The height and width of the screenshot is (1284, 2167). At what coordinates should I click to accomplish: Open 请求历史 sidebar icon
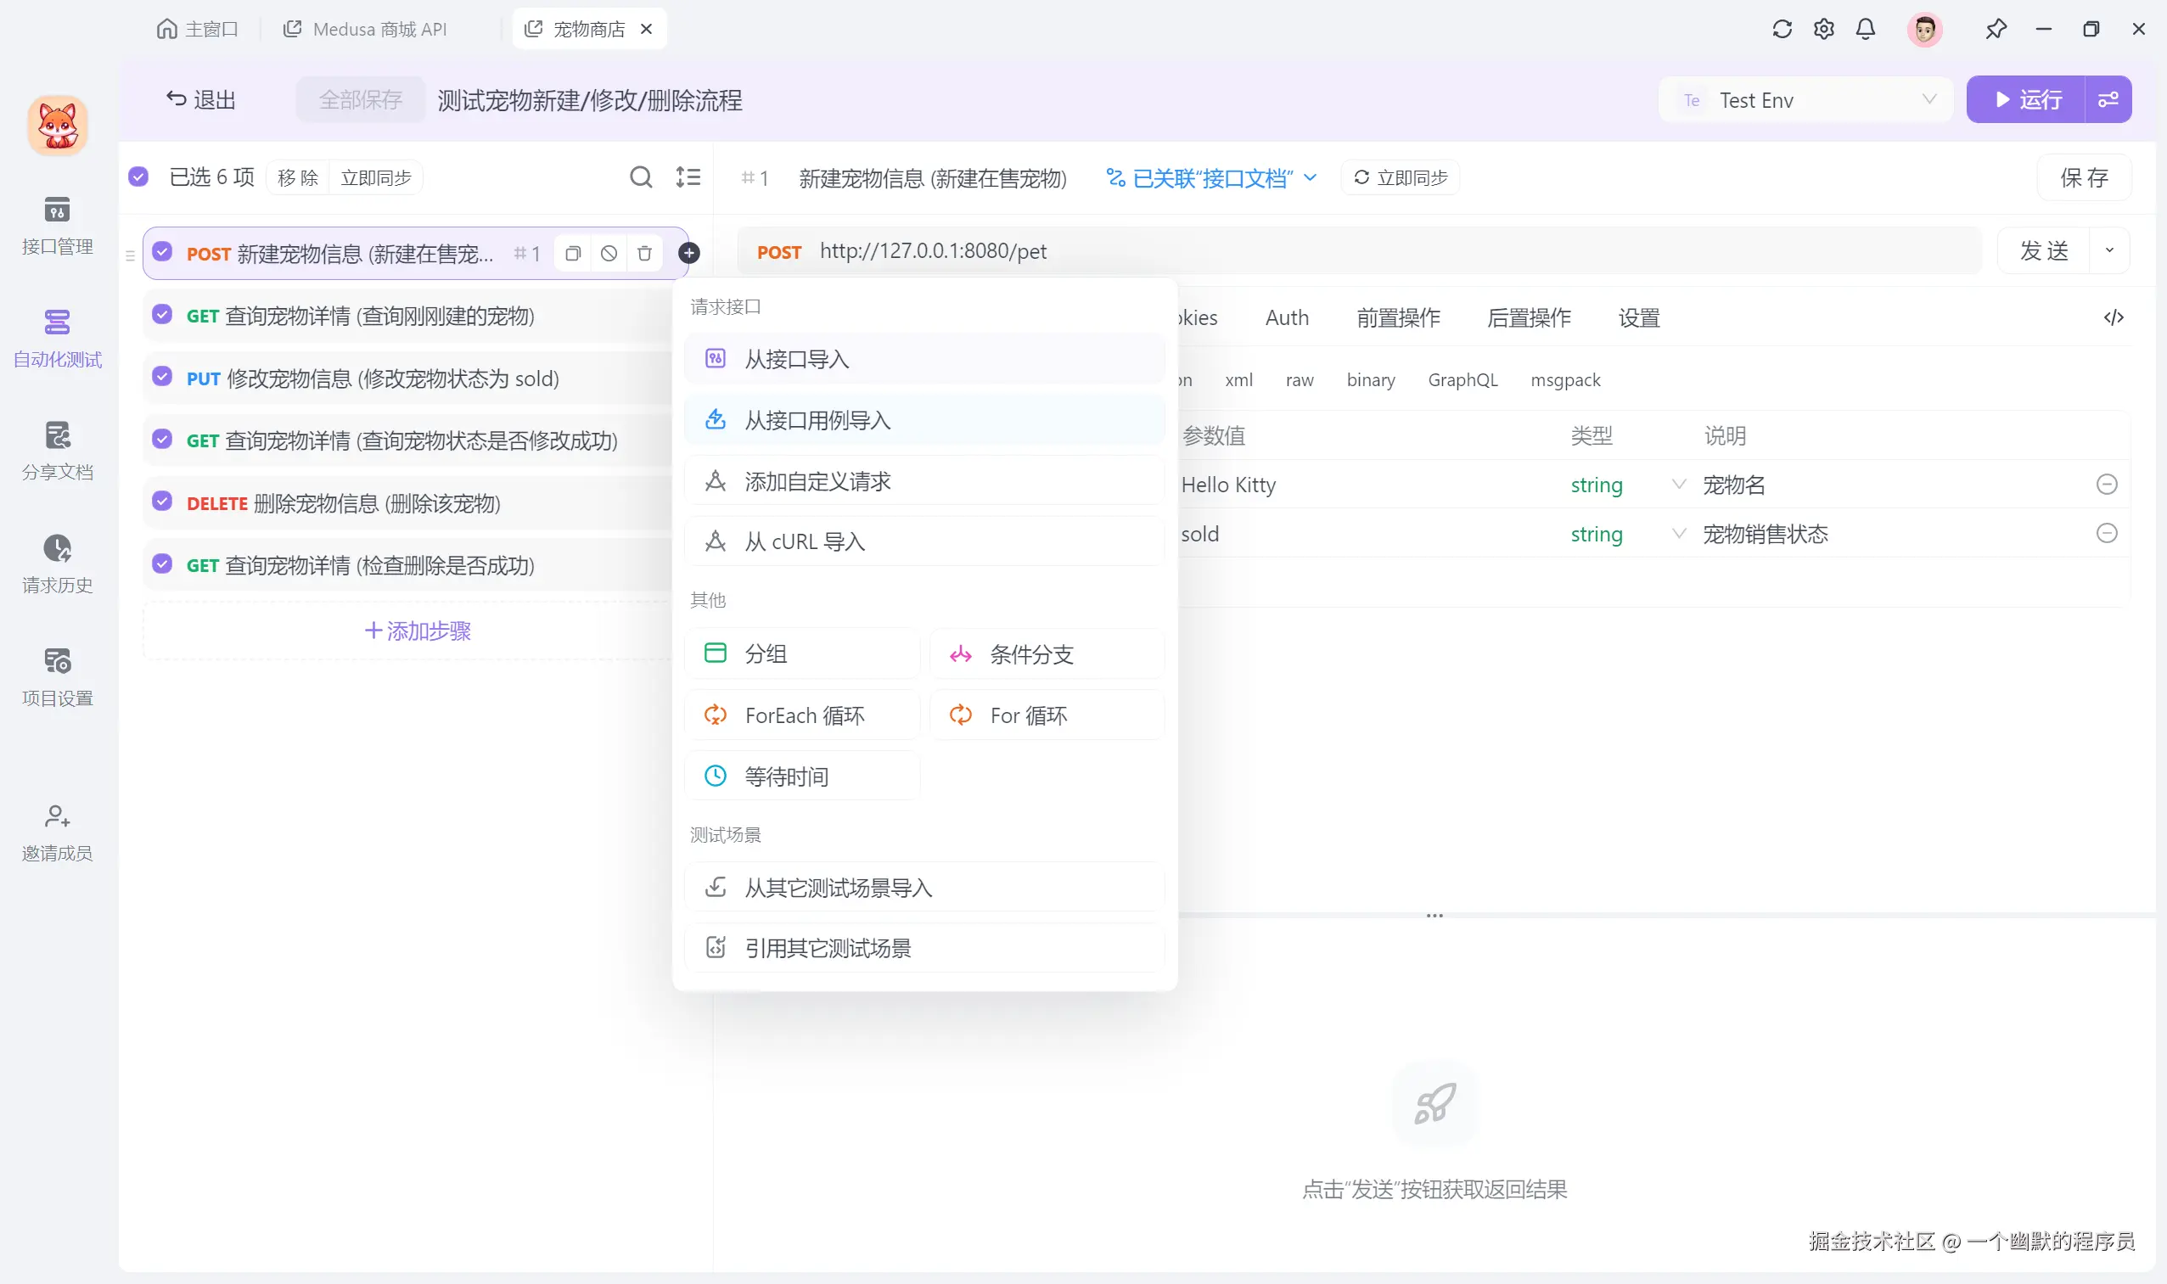57,564
